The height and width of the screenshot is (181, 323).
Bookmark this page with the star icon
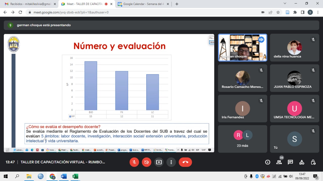[278, 12]
